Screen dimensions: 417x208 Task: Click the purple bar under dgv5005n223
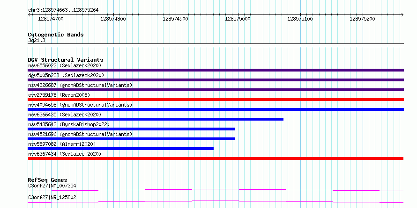point(216,80)
